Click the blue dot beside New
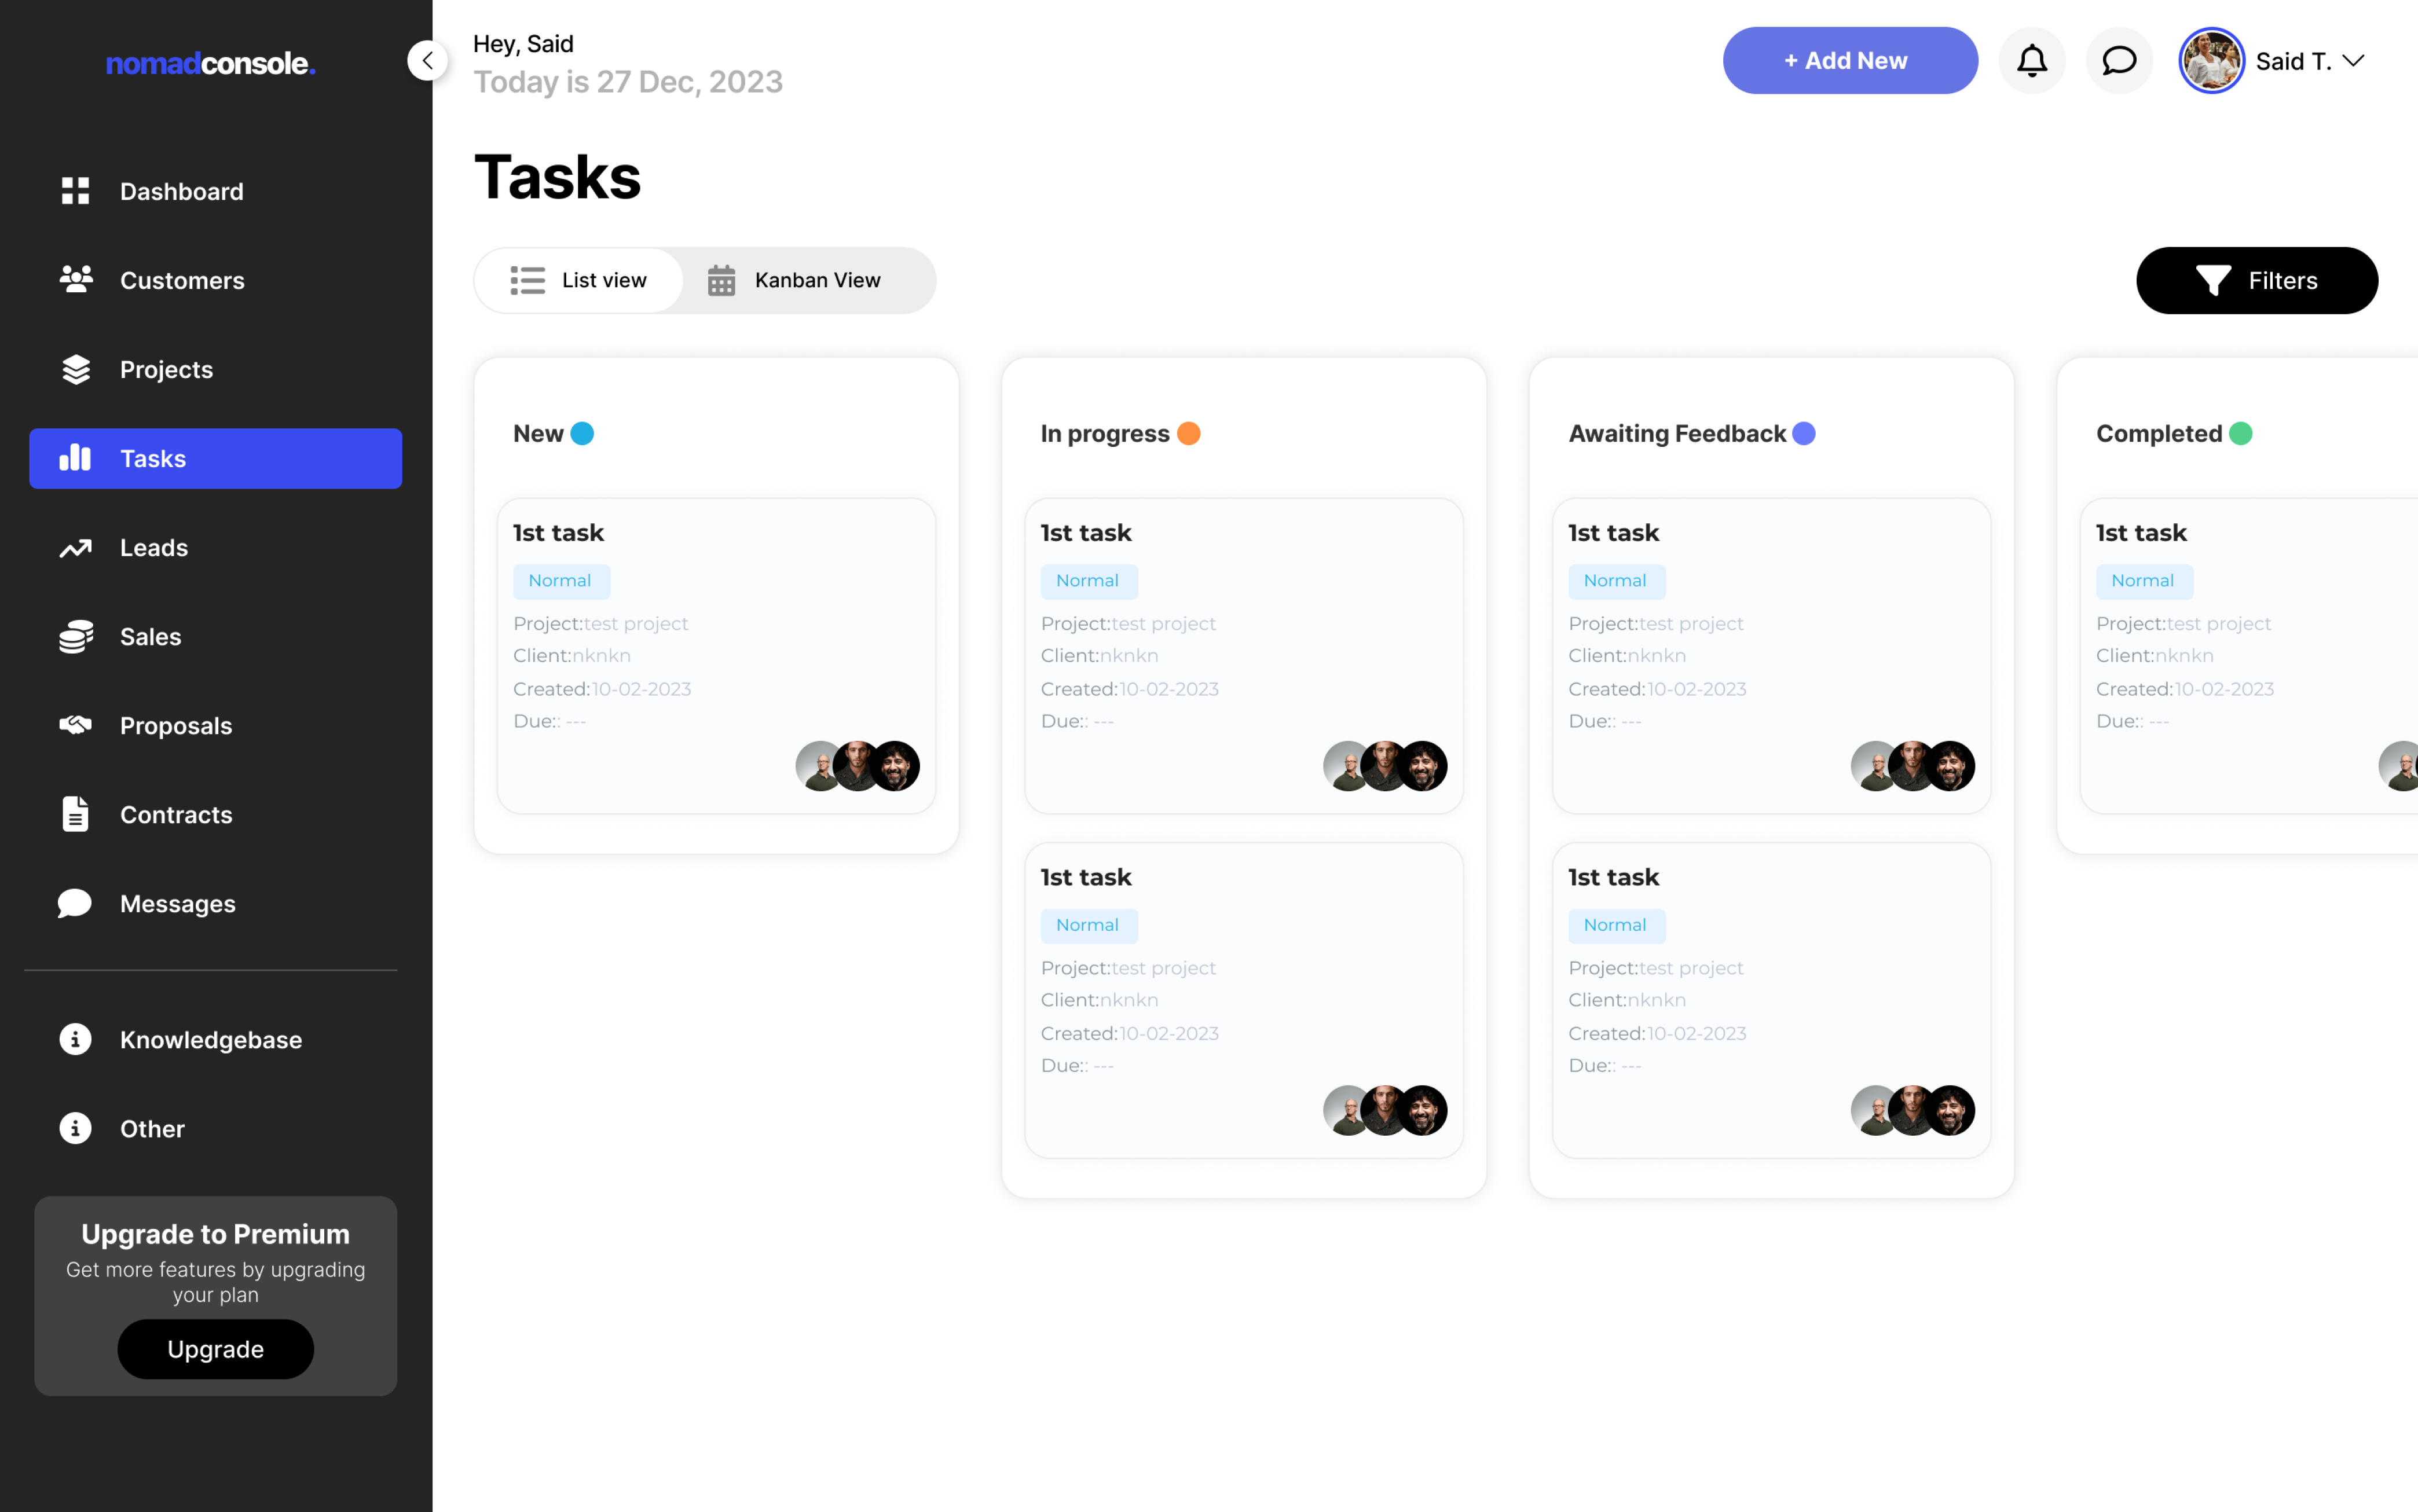The height and width of the screenshot is (1512, 2418). (582, 433)
